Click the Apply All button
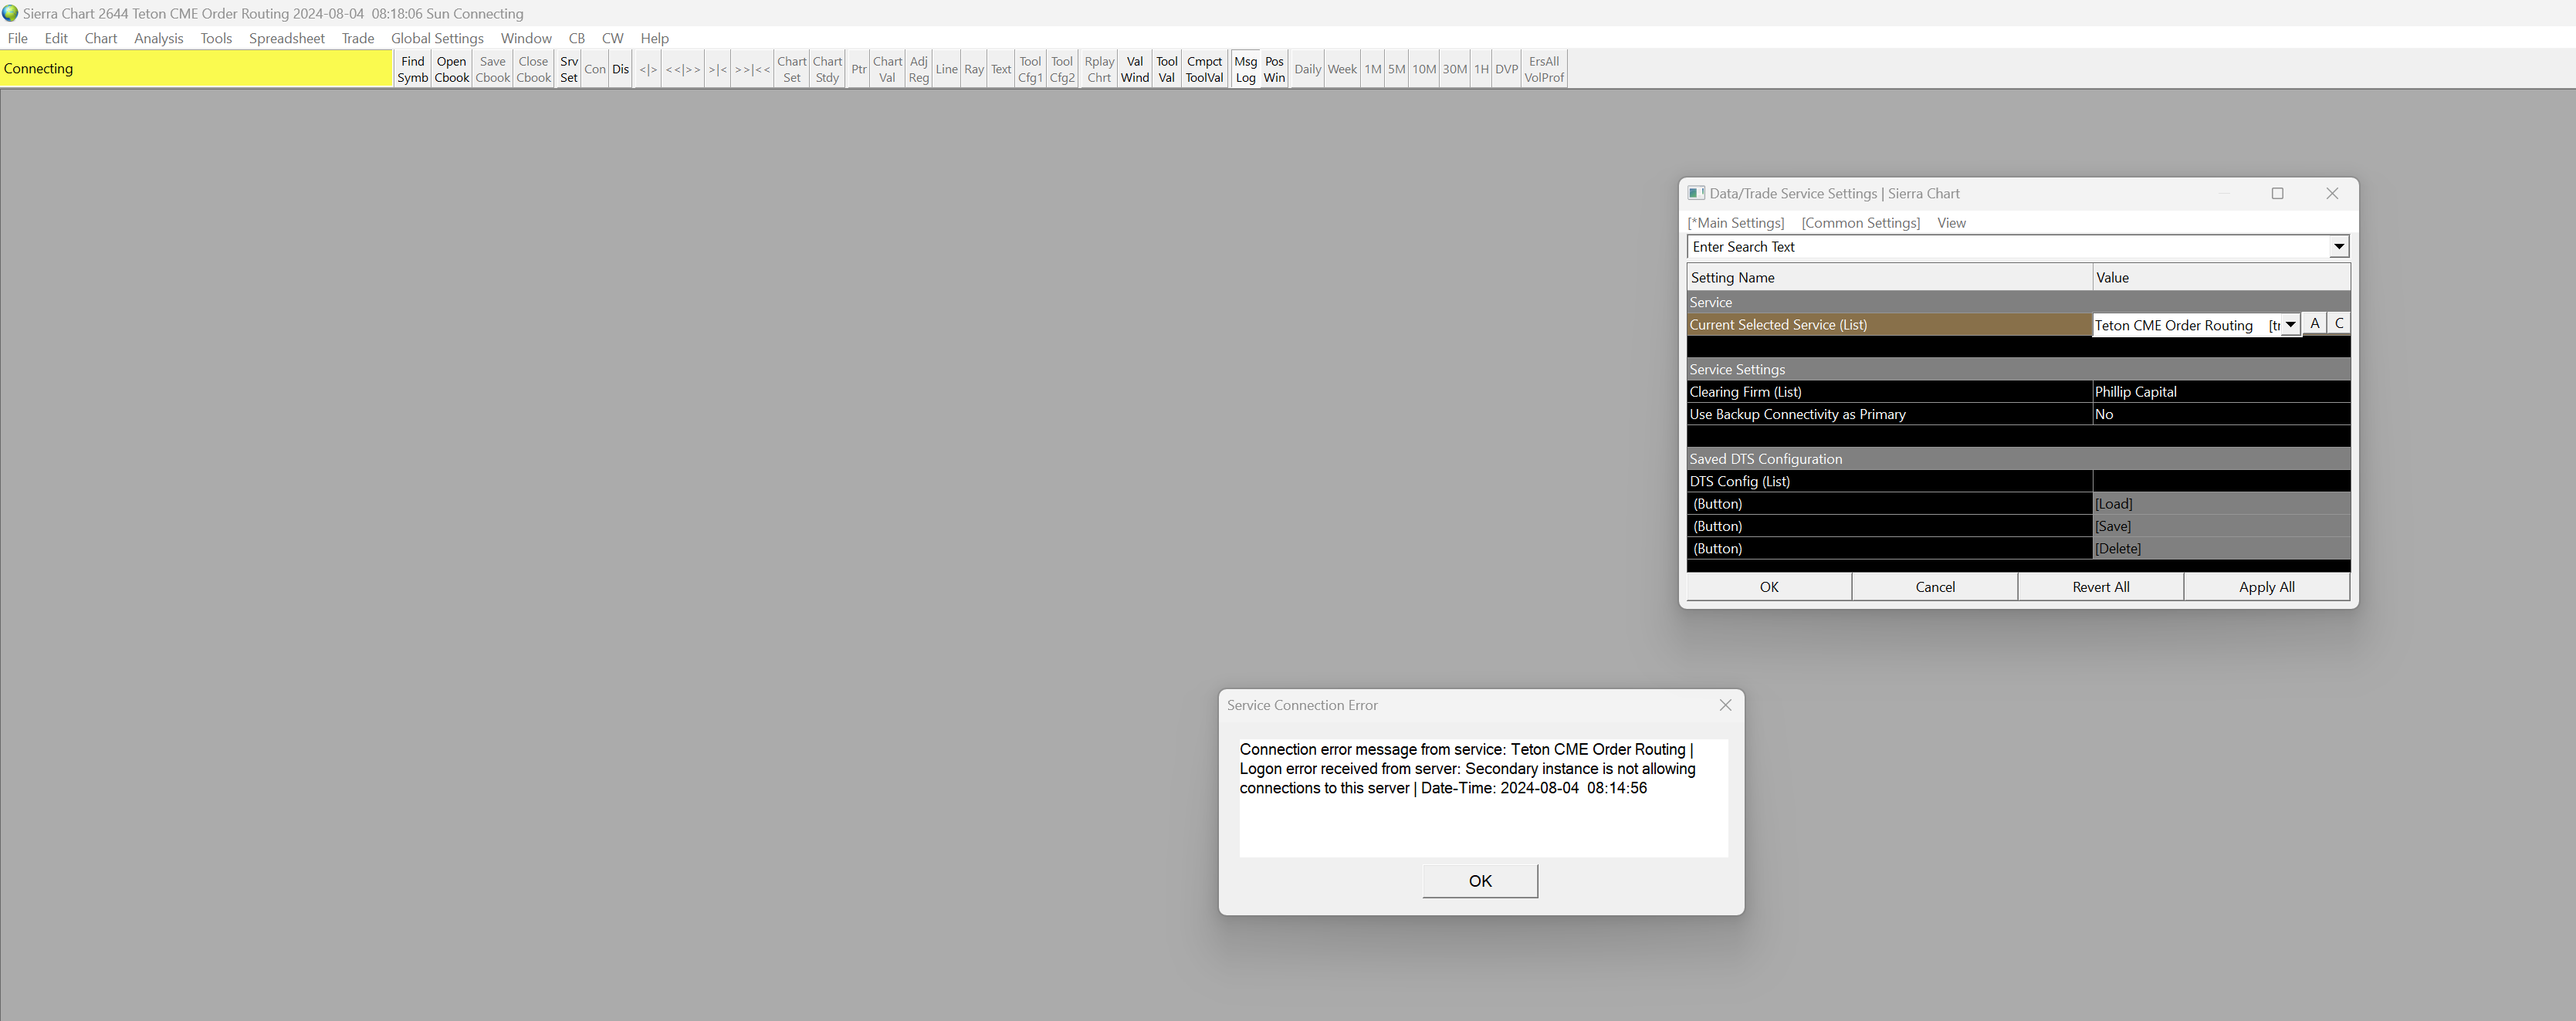 [x=2266, y=587]
